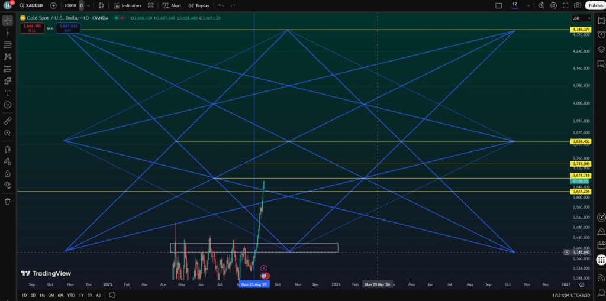
Task: Select the 6M date range tab
Action: coord(60,295)
